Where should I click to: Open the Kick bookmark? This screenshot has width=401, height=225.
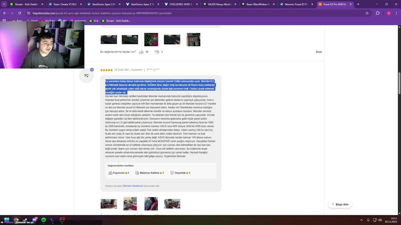tap(94, 21)
